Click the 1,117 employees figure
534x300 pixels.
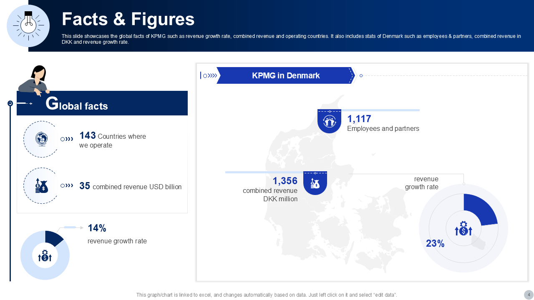[359, 119]
